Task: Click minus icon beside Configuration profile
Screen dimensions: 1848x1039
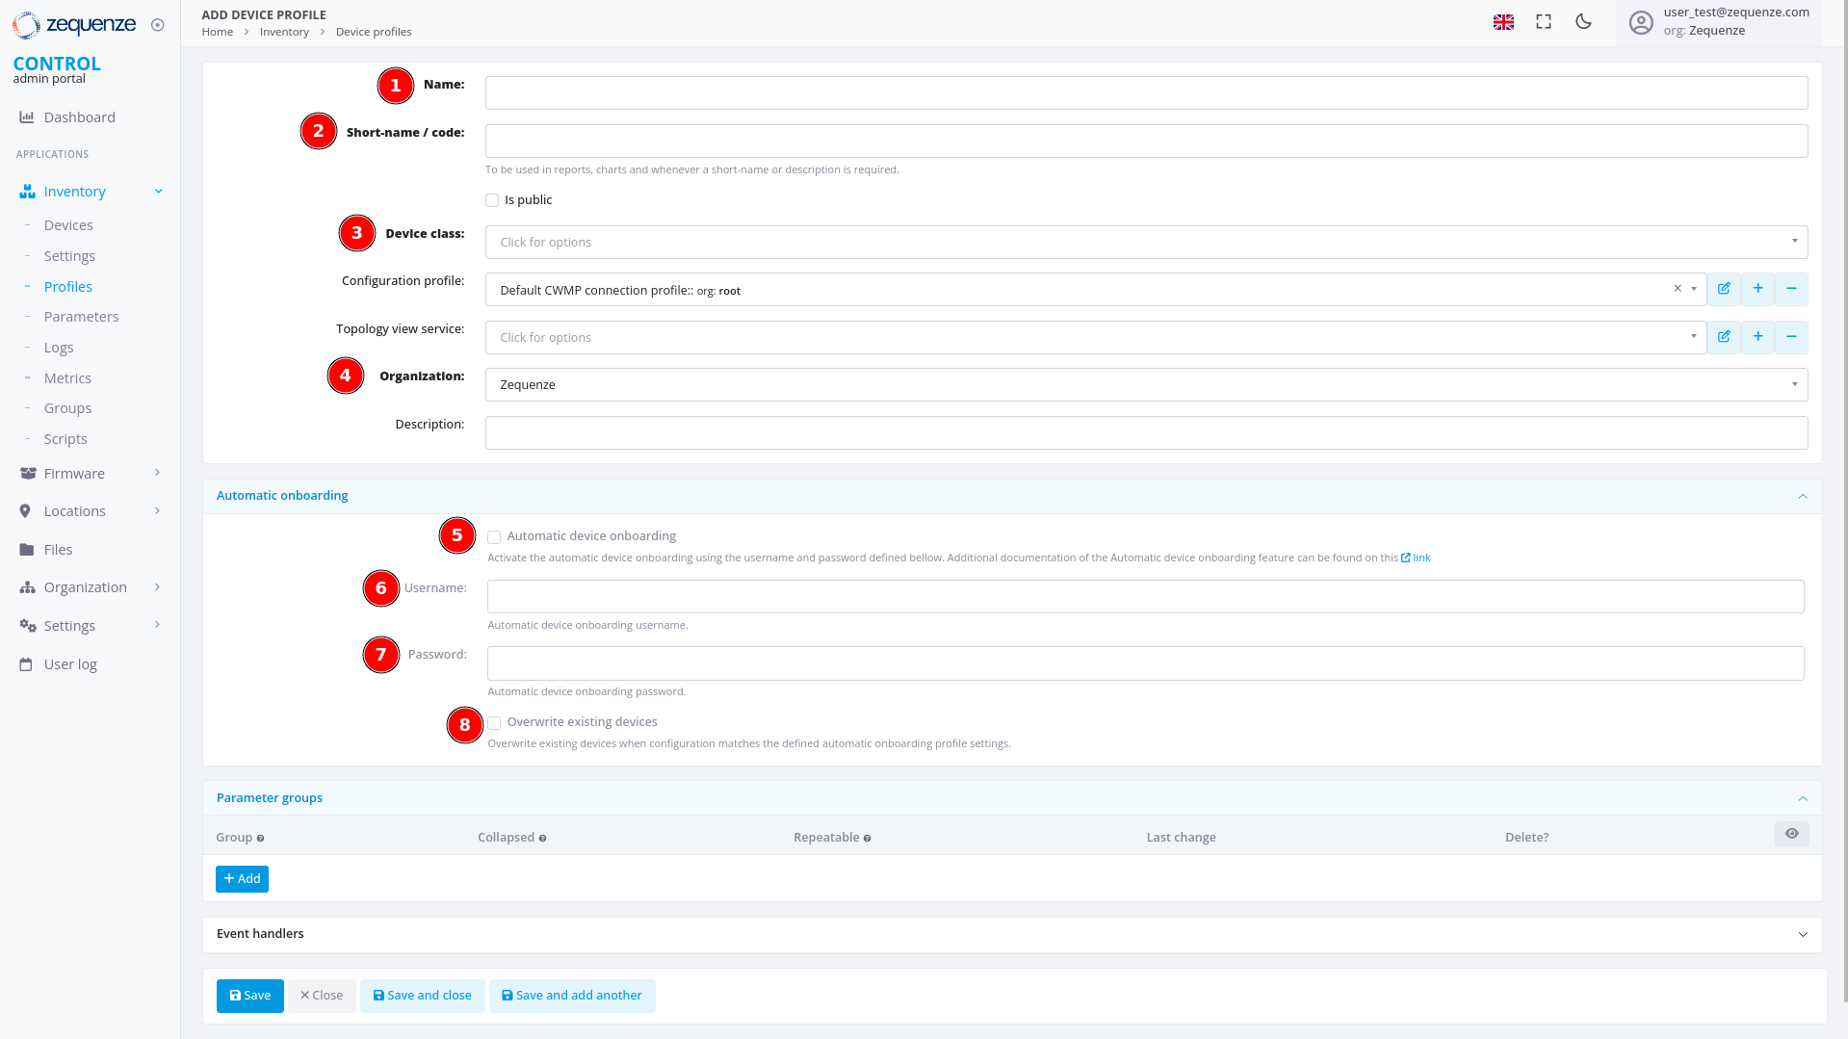Action: [x=1791, y=289]
